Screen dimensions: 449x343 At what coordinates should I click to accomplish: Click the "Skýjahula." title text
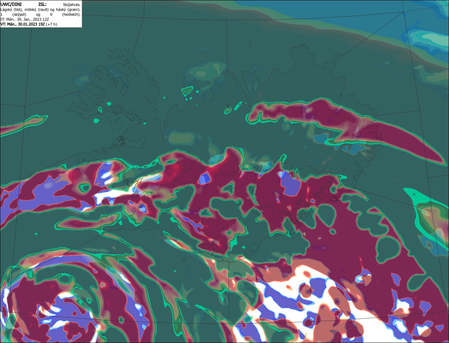tap(72, 5)
